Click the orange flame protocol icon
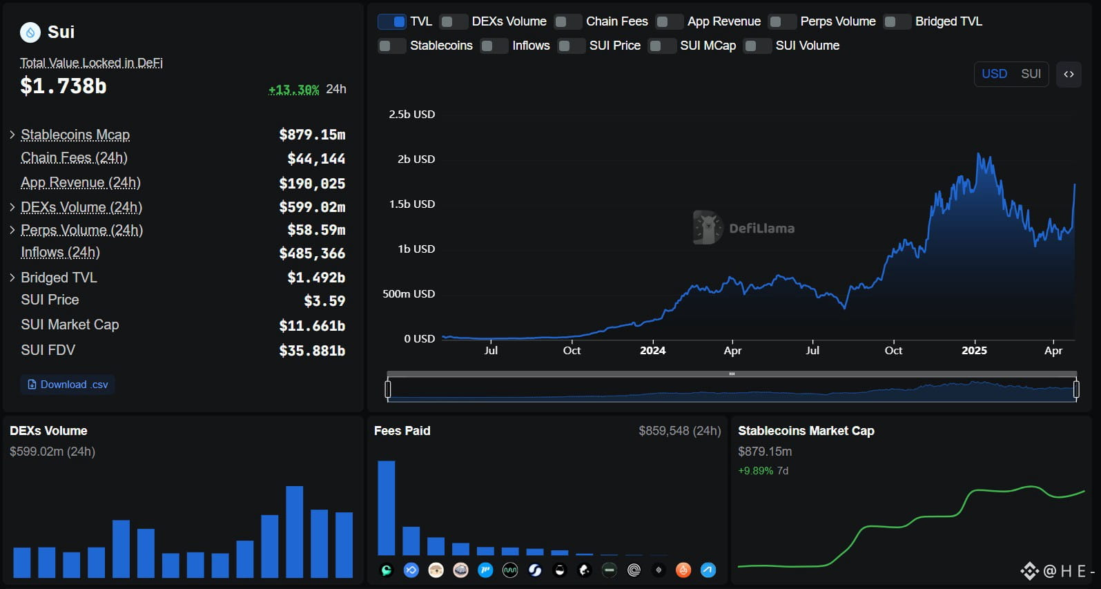The width and height of the screenshot is (1101, 589). tap(683, 570)
